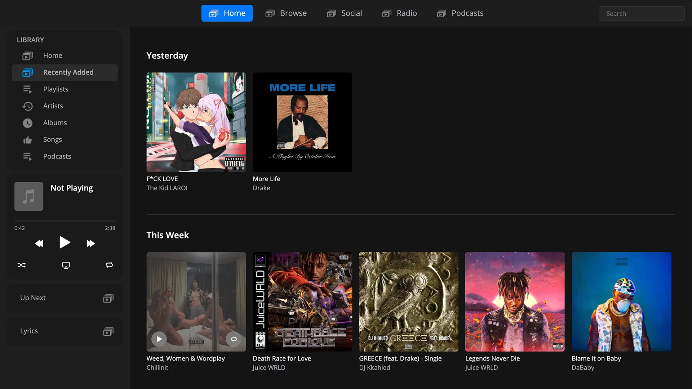The image size is (692, 389).
Task: Skip to the next track
Action: pyautogui.click(x=91, y=243)
